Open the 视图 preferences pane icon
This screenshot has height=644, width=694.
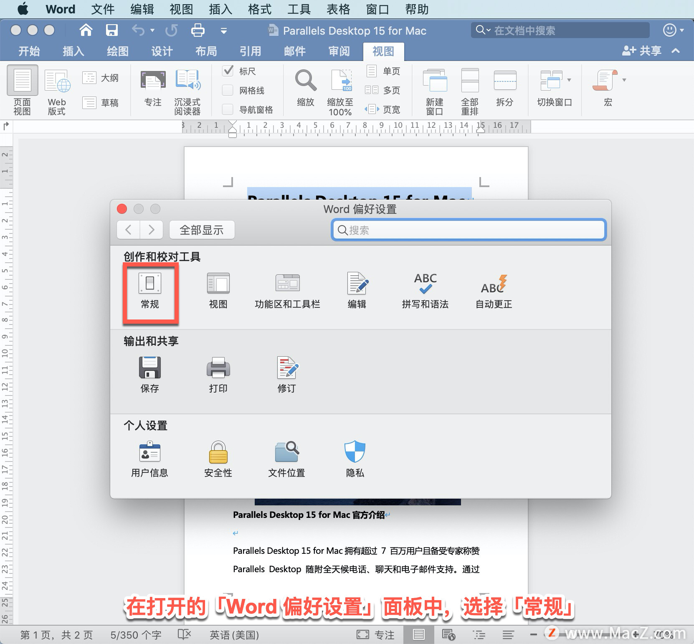coord(218,291)
